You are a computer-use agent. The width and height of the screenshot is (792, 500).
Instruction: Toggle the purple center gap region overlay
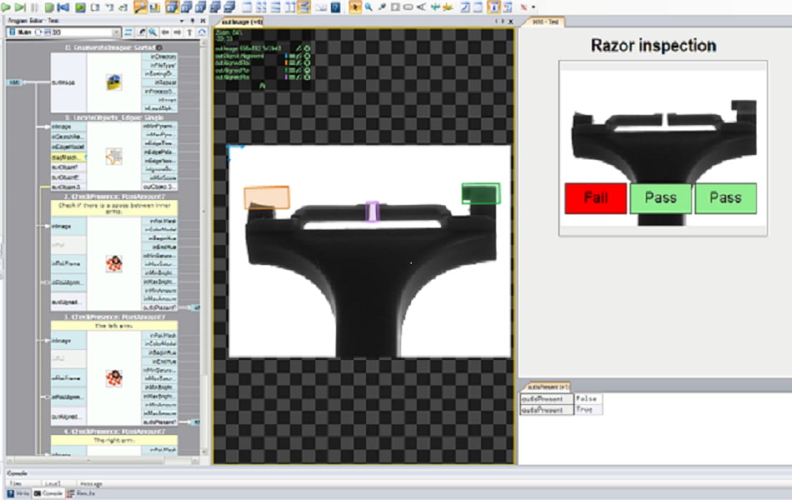coord(372,211)
